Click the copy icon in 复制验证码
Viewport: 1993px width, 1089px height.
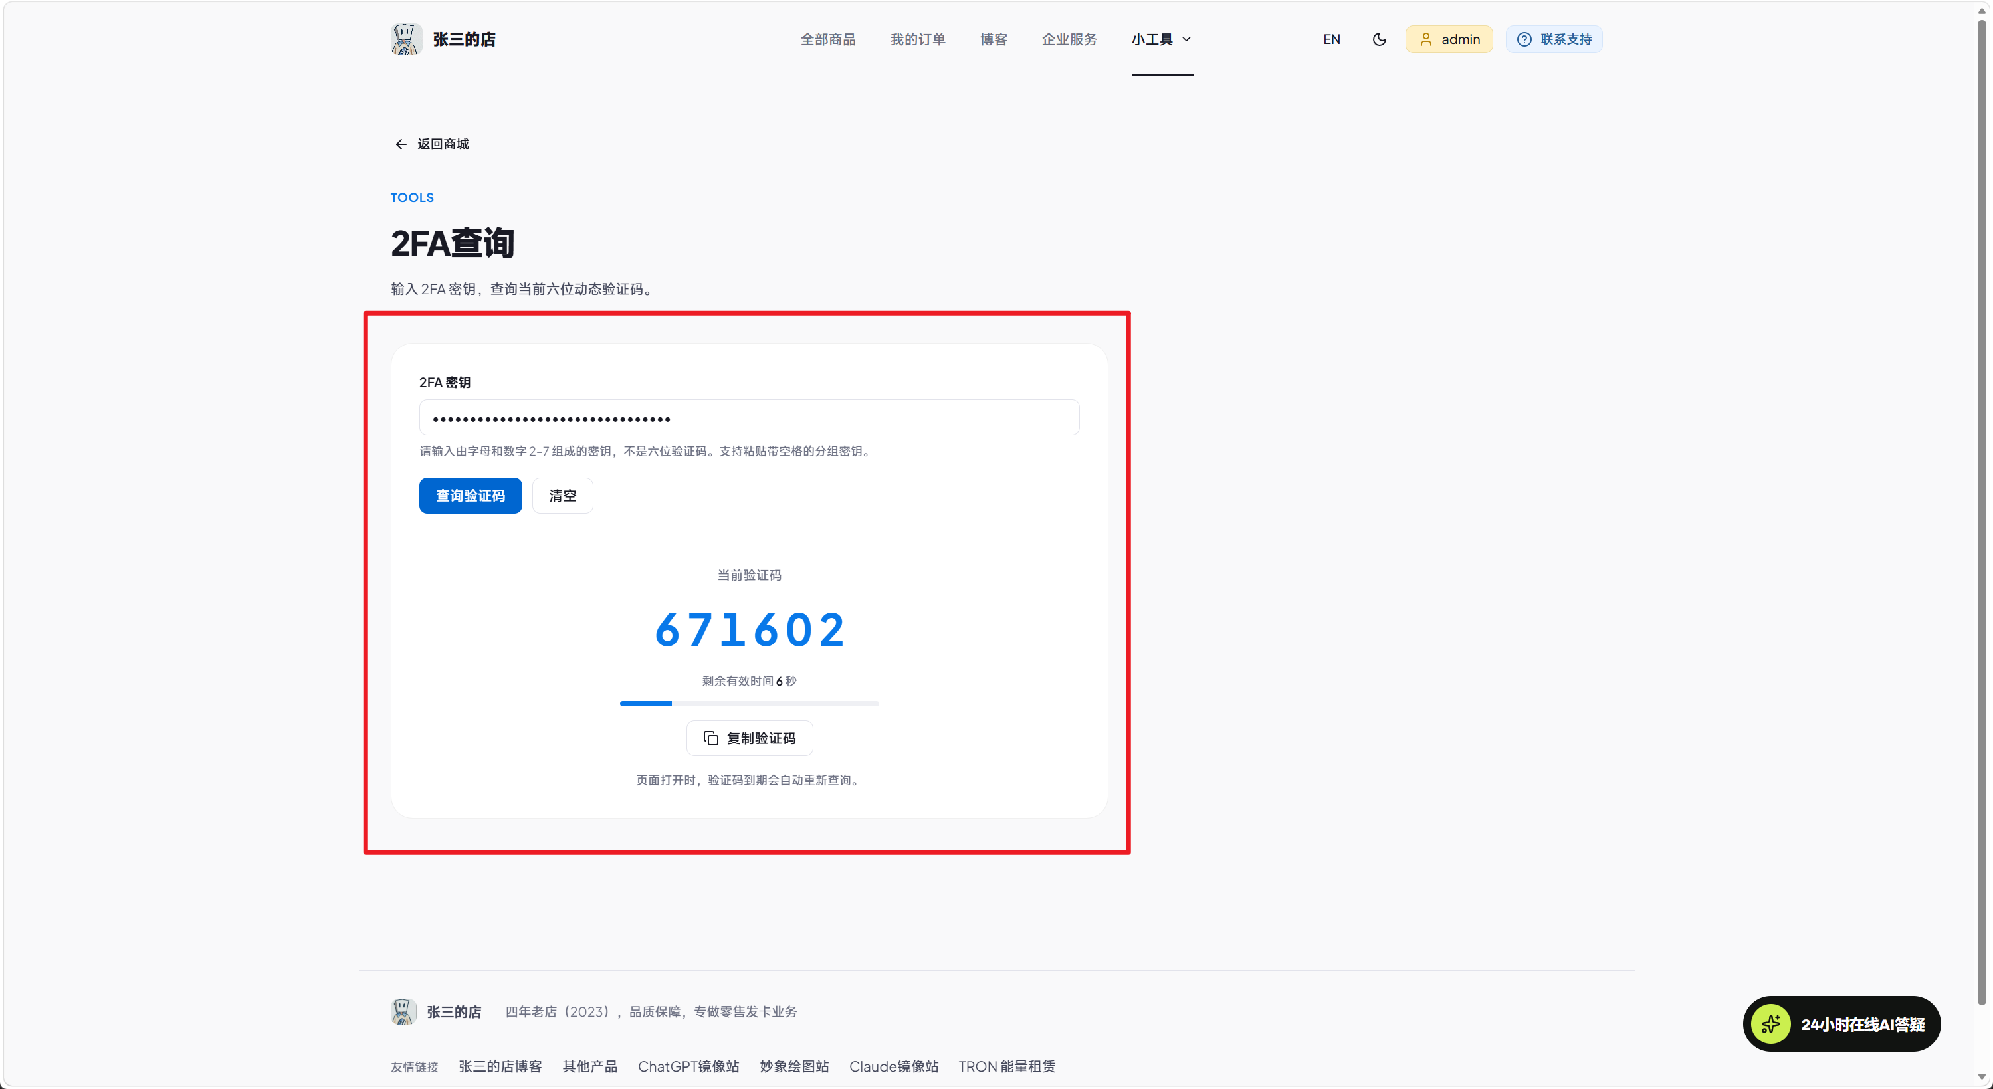[710, 738]
